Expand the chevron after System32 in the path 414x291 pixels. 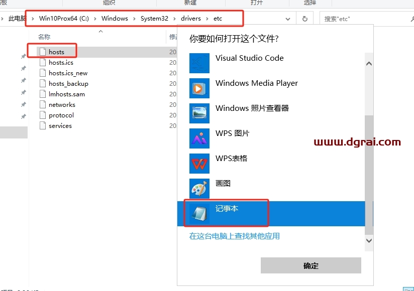tap(173, 18)
